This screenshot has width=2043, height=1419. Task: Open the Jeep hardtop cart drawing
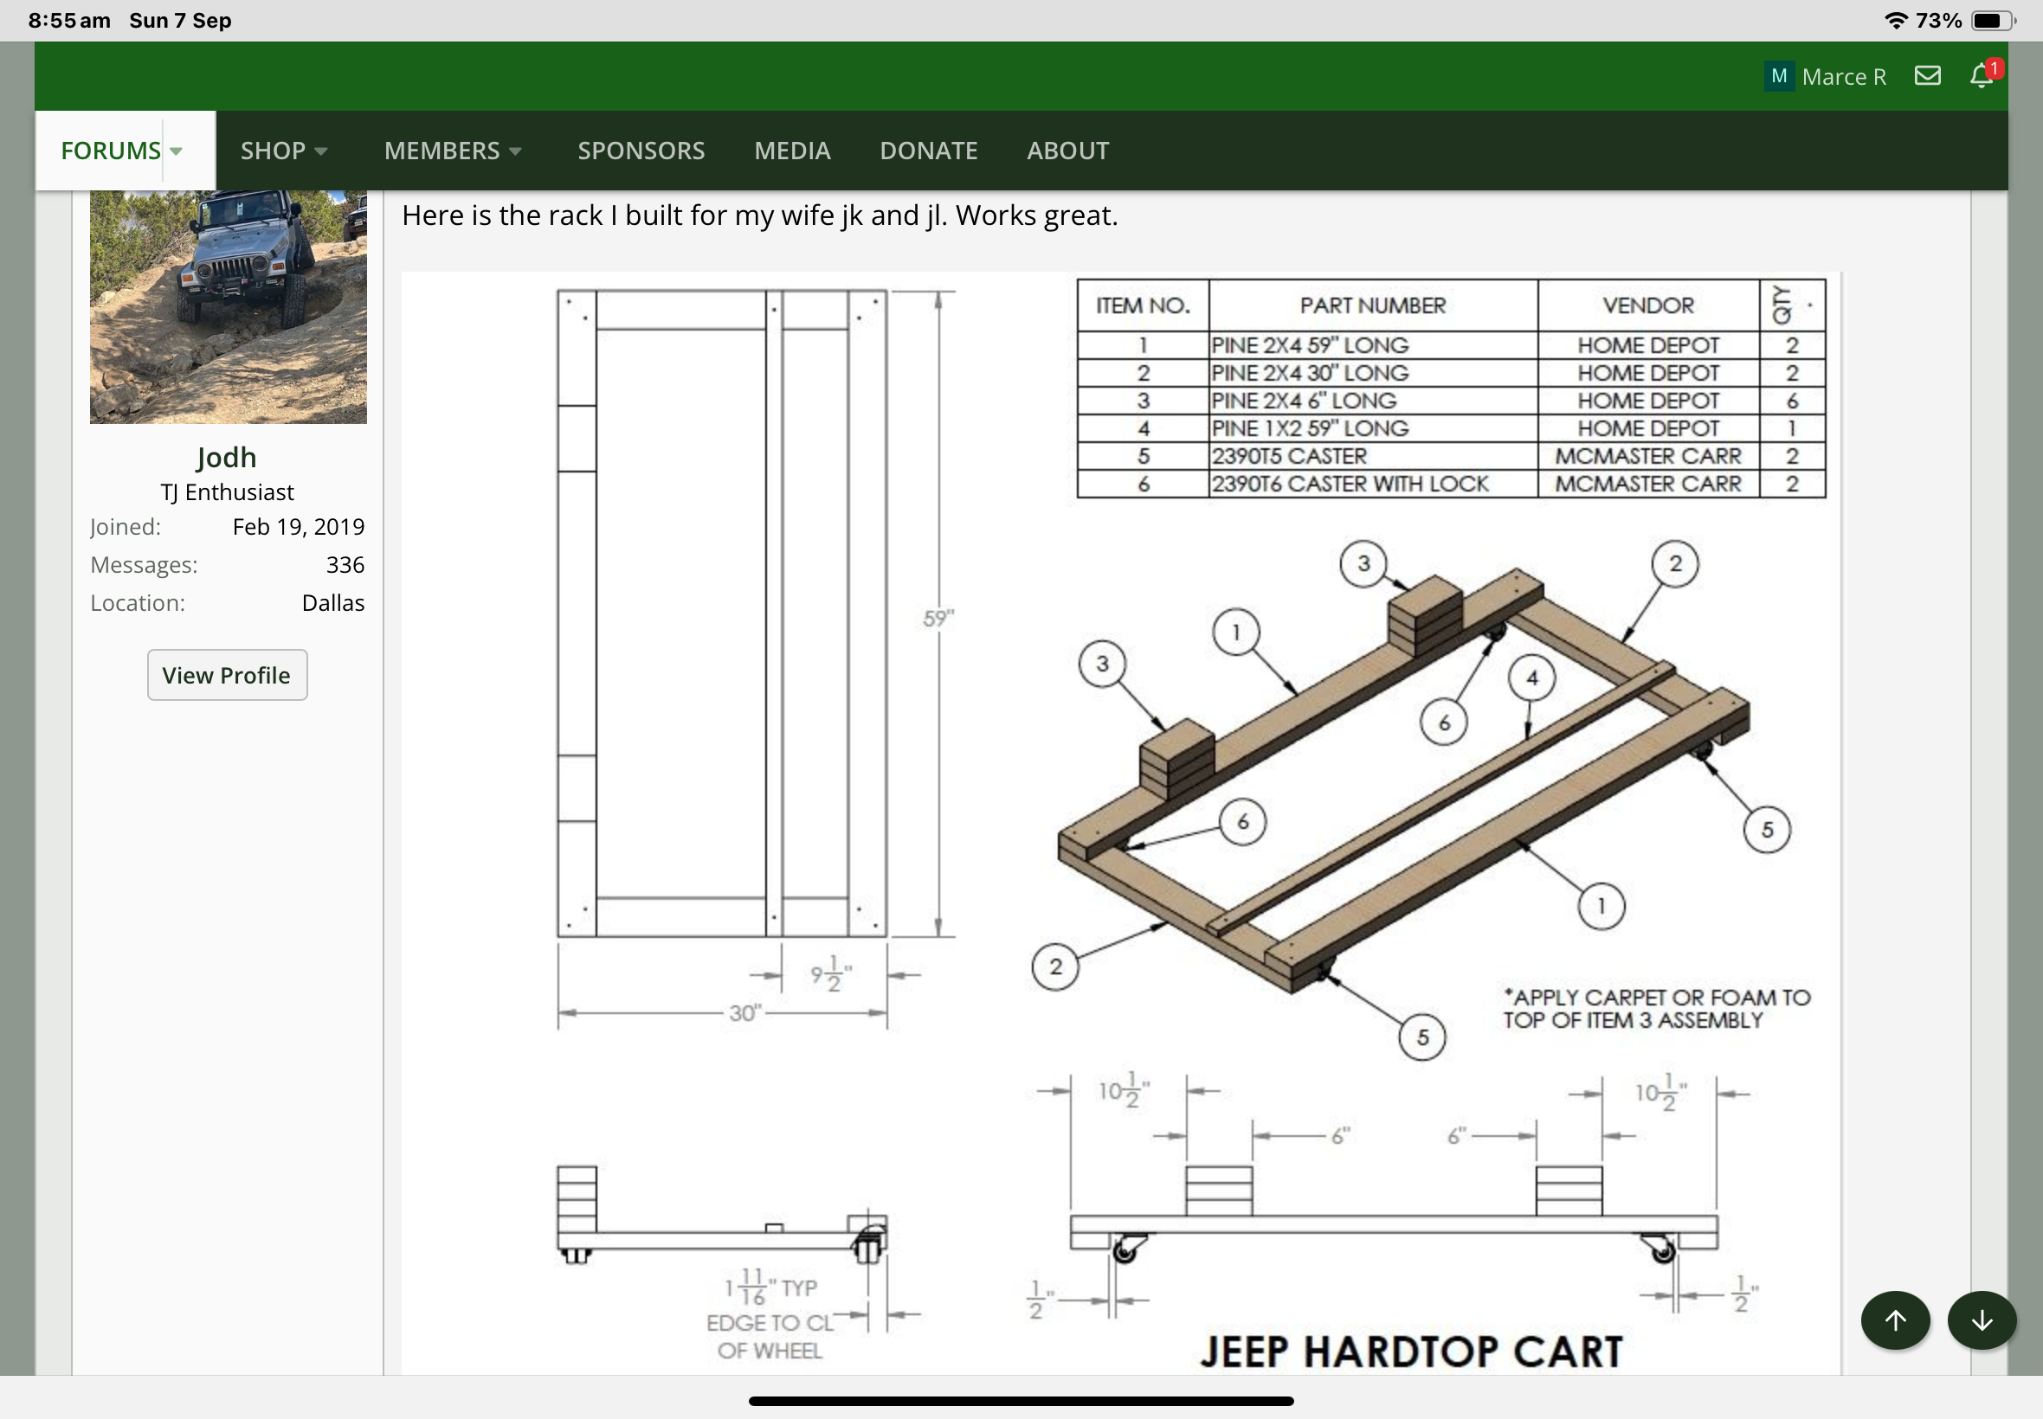click(1120, 823)
